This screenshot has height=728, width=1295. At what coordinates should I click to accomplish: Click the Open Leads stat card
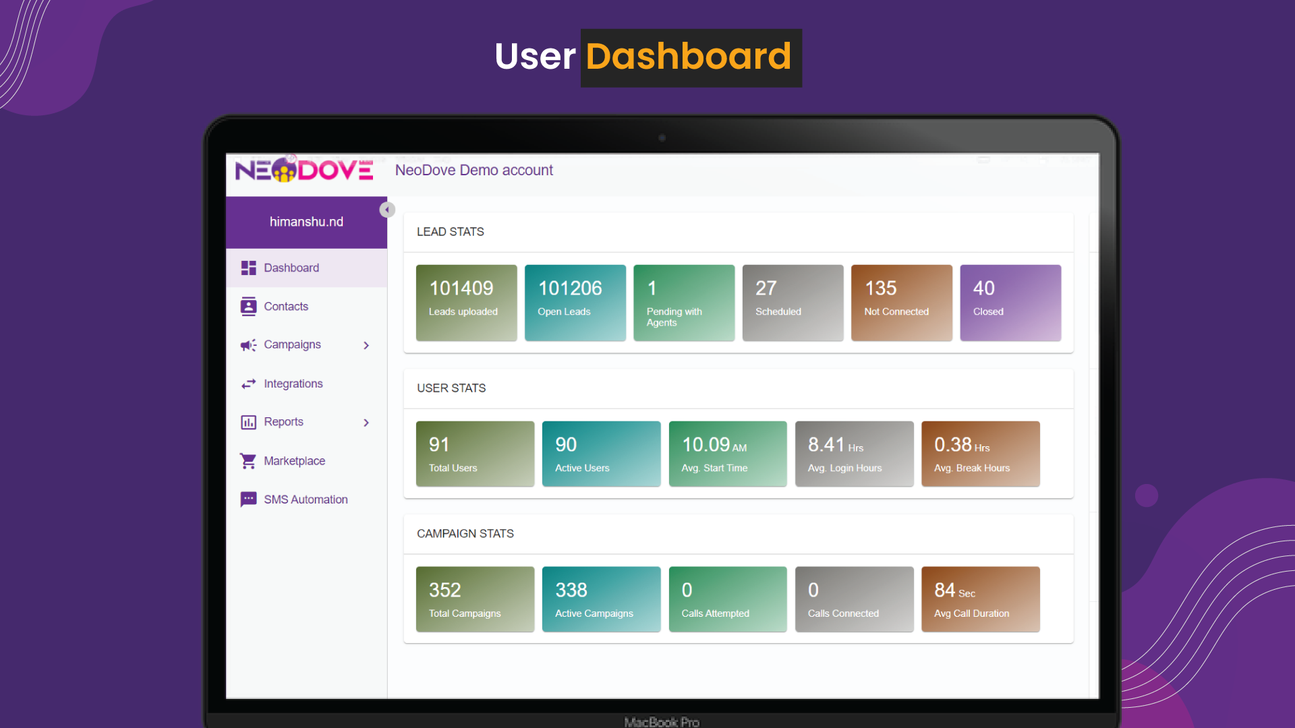575,303
